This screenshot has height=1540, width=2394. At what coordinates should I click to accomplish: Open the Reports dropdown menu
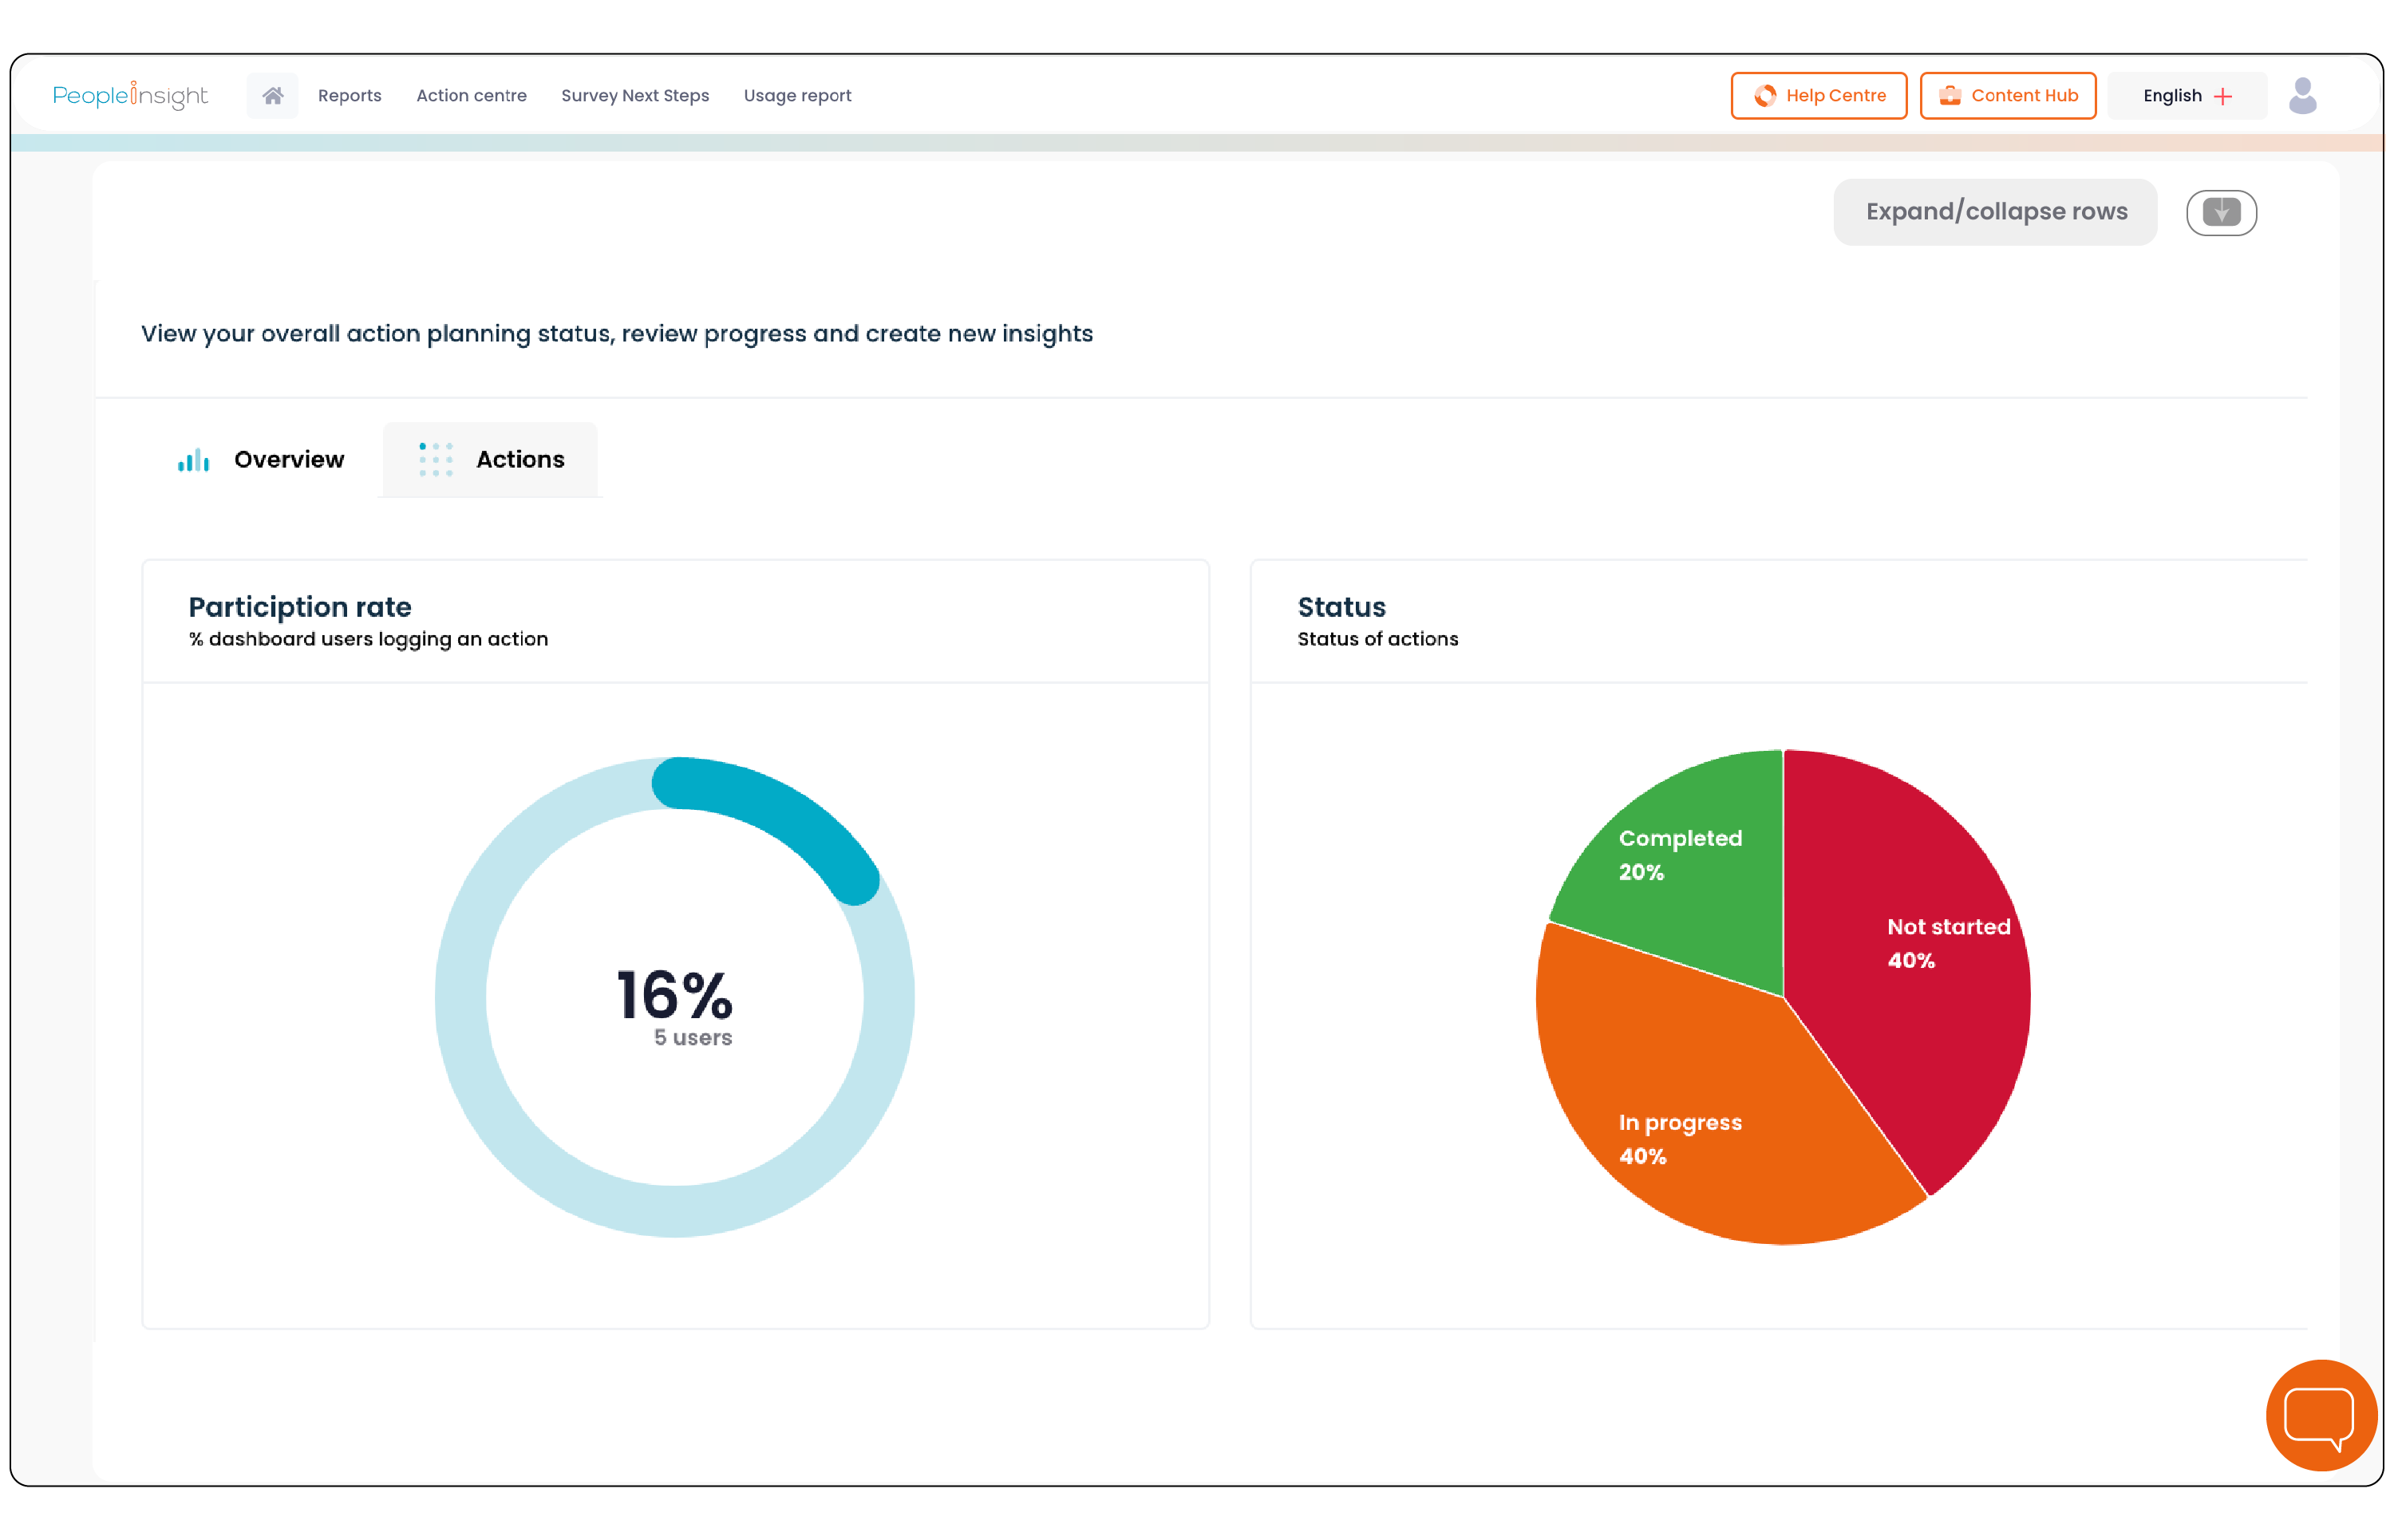click(349, 96)
